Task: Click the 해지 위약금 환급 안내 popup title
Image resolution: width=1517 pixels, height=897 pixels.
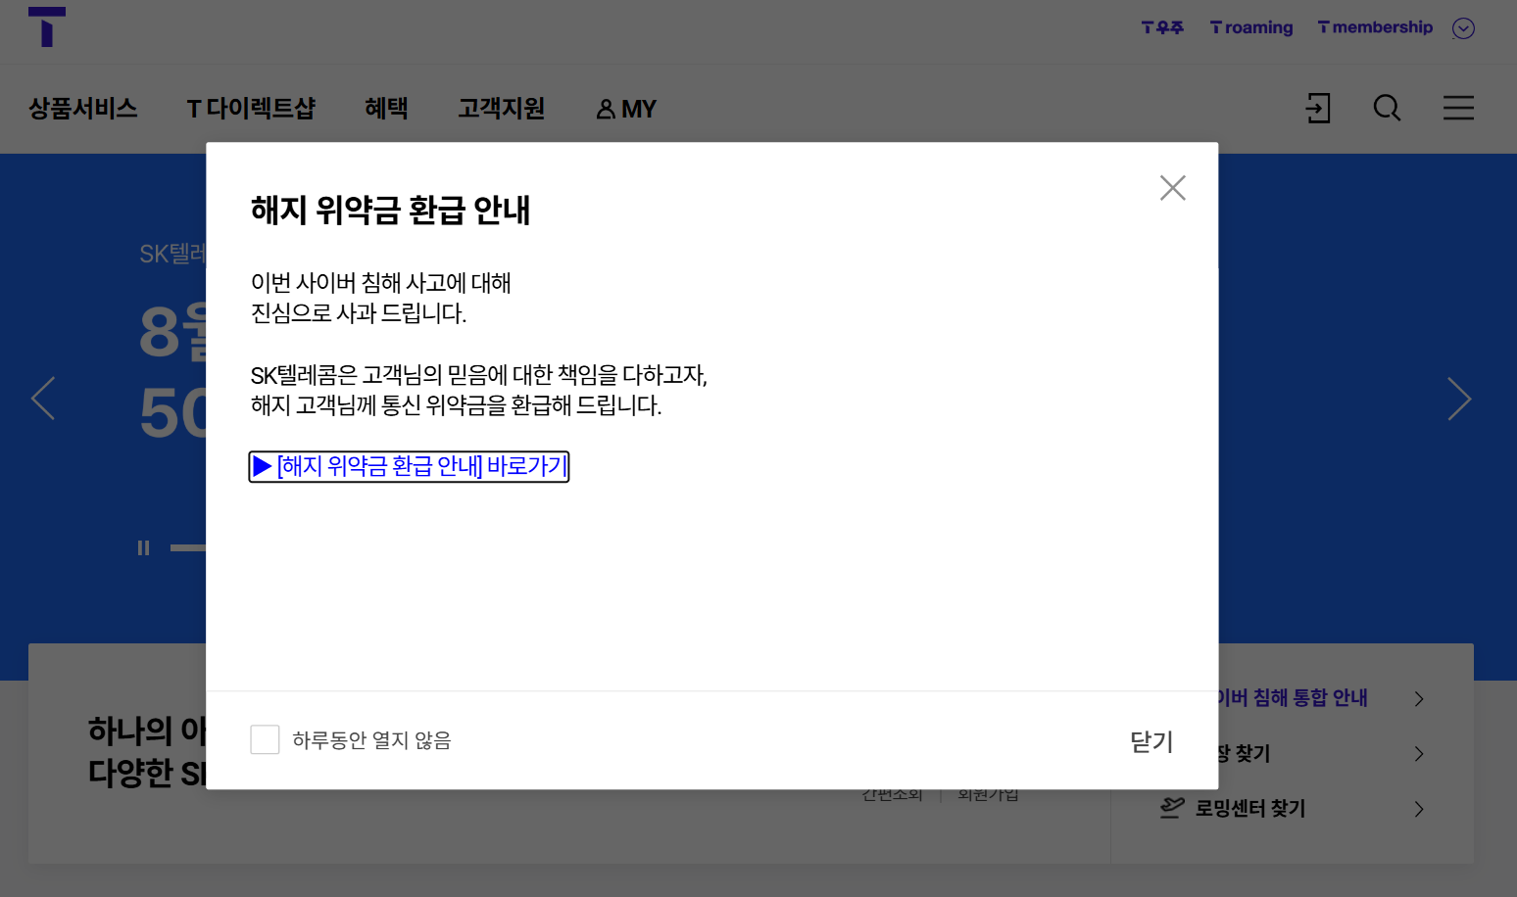Action: [390, 210]
